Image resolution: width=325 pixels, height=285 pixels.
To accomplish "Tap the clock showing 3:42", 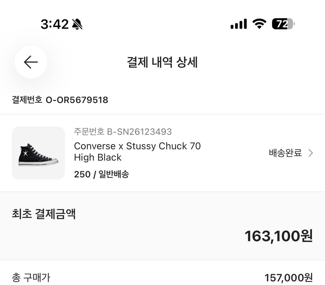I will pyautogui.click(x=54, y=24).
